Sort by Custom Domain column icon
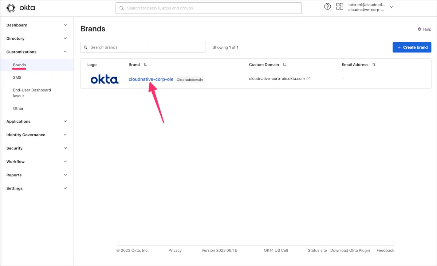Screen dimensions: 437x266 pyautogui.click(x=284, y=65)
